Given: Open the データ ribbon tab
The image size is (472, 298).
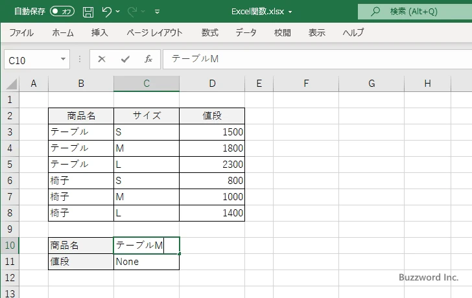Looking at the screenshot, I should pos(246,32).
